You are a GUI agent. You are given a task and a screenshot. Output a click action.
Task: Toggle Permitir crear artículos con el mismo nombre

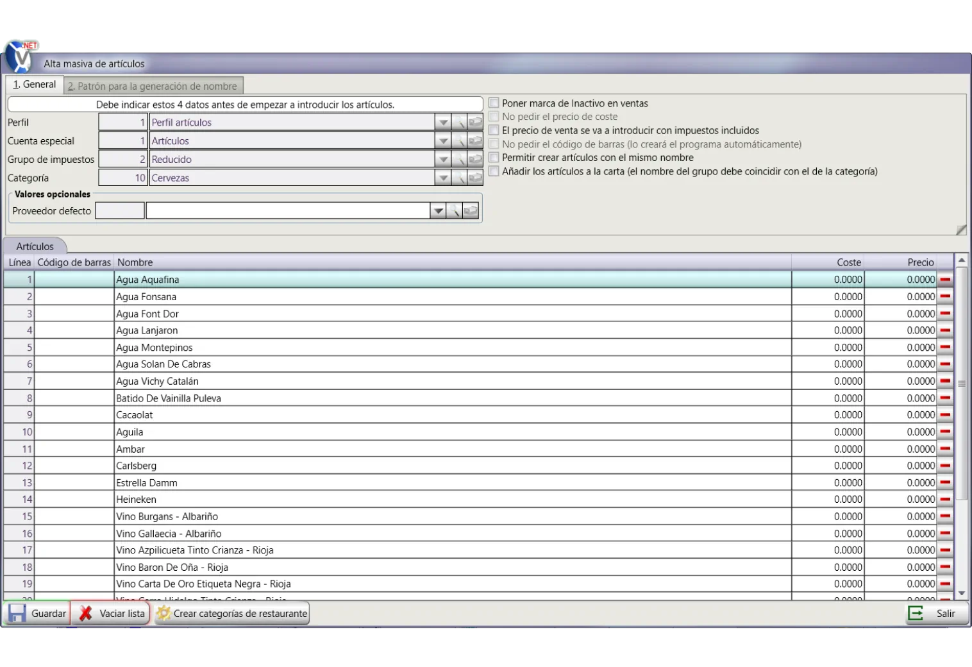494,158
